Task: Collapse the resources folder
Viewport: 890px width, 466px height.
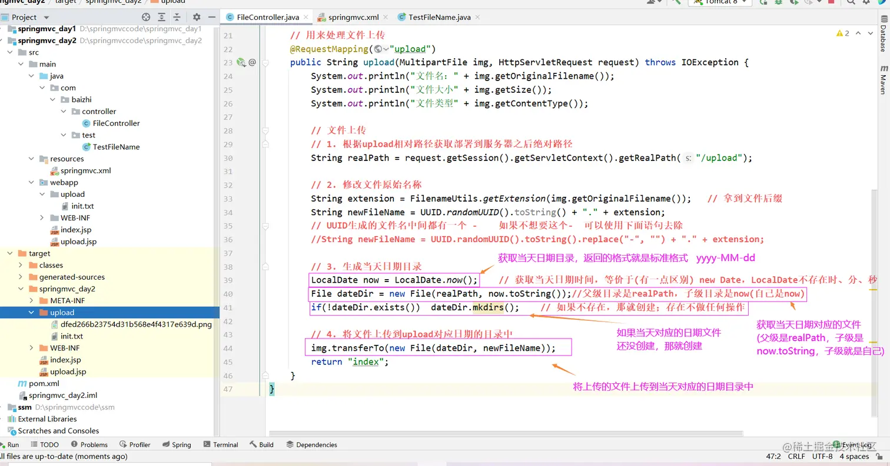Action: tap(32, 159)
